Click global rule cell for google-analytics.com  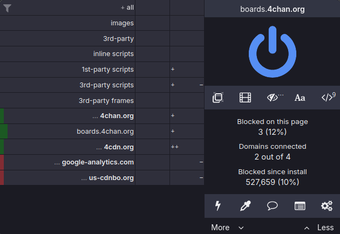click(152, 162)
